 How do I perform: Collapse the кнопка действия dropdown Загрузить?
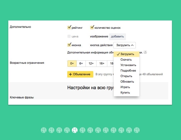125,45
